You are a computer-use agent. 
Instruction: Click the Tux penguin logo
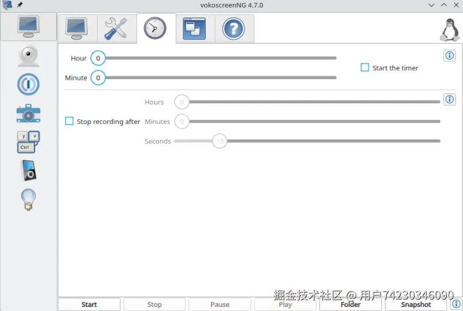450,29
